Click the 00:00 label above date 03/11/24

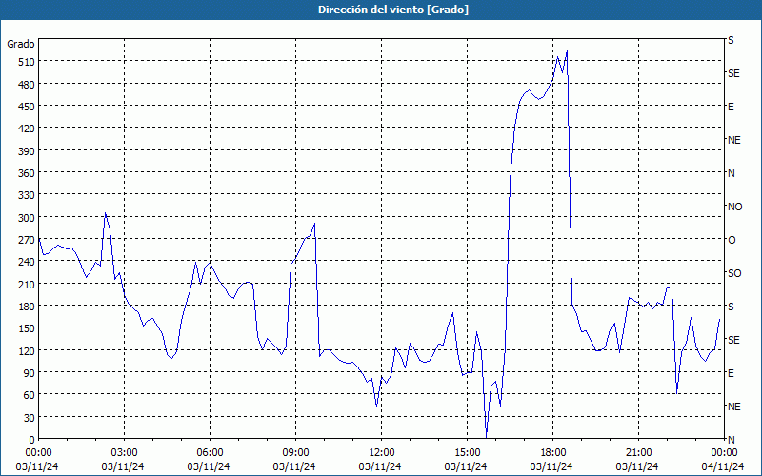coord(38,453)
